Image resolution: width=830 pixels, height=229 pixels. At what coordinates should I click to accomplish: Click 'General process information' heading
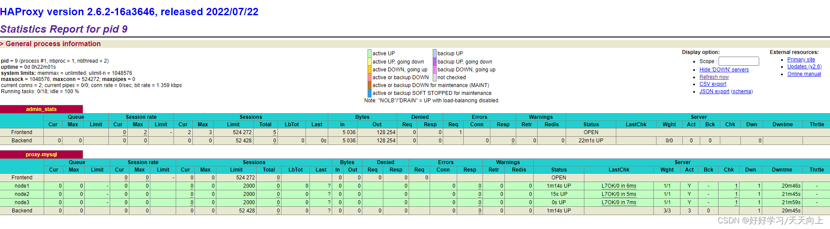pos(53,44)
